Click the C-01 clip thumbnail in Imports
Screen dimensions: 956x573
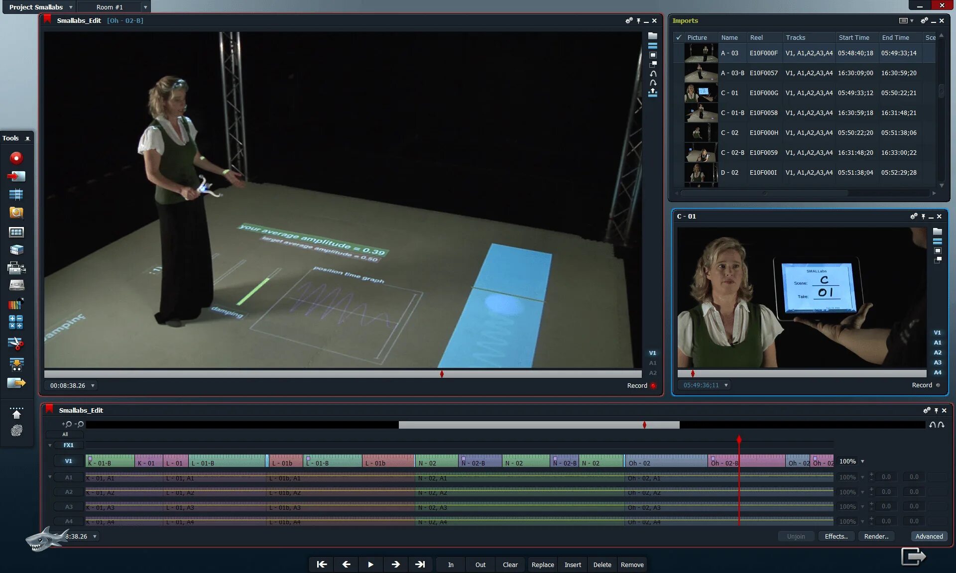pyautogui.click(x=700, y=92)
